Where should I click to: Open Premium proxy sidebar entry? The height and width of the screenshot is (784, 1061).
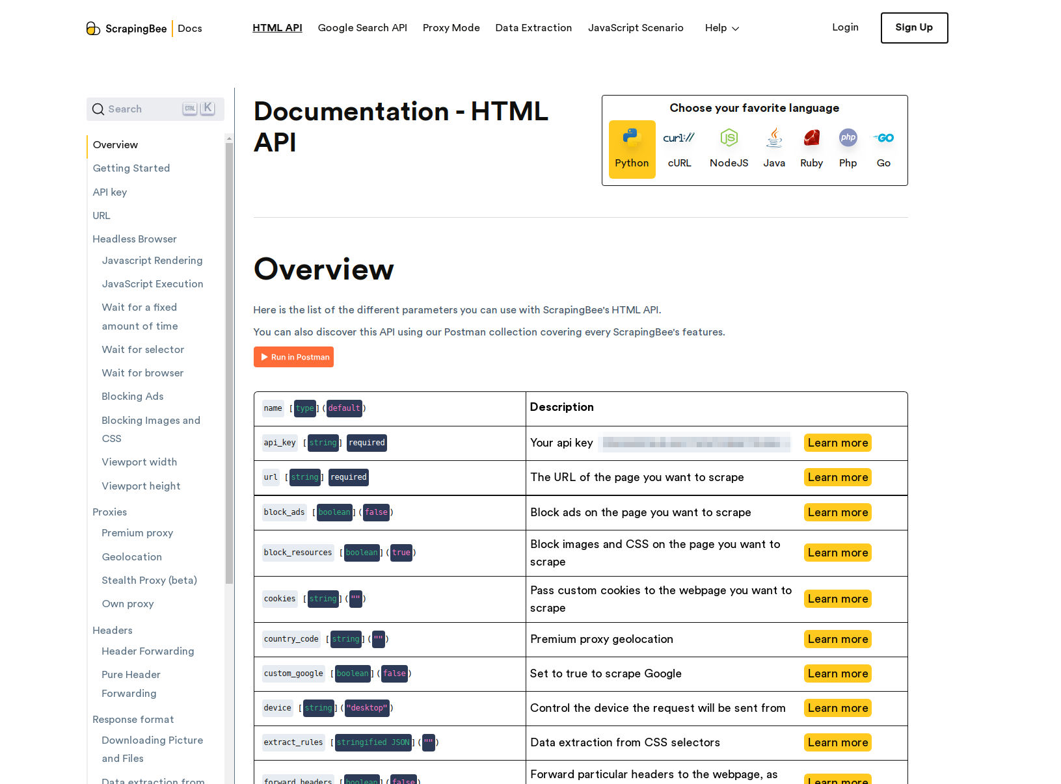pos(137,533)
